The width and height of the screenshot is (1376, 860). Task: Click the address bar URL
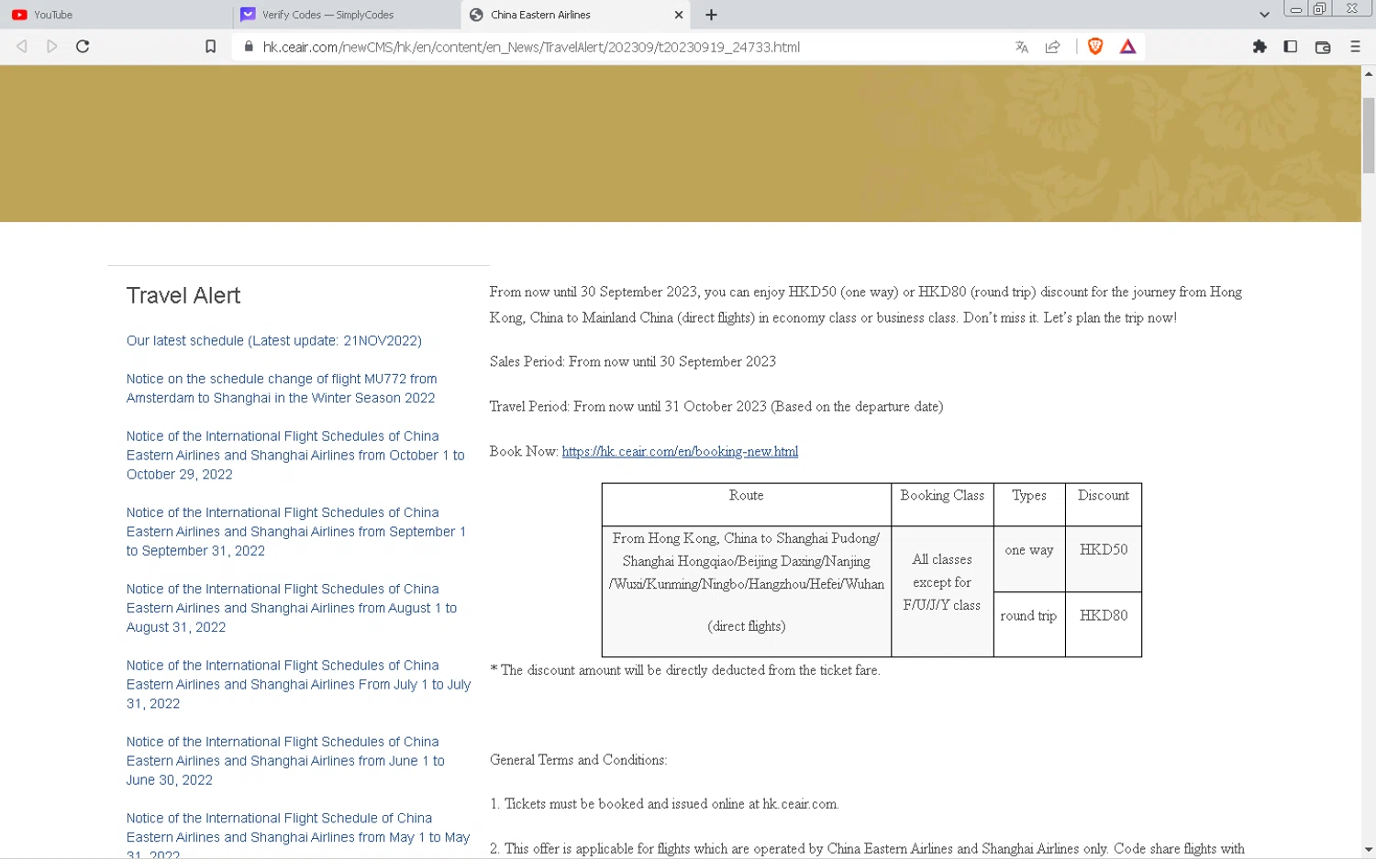click(x=531, y=47)
